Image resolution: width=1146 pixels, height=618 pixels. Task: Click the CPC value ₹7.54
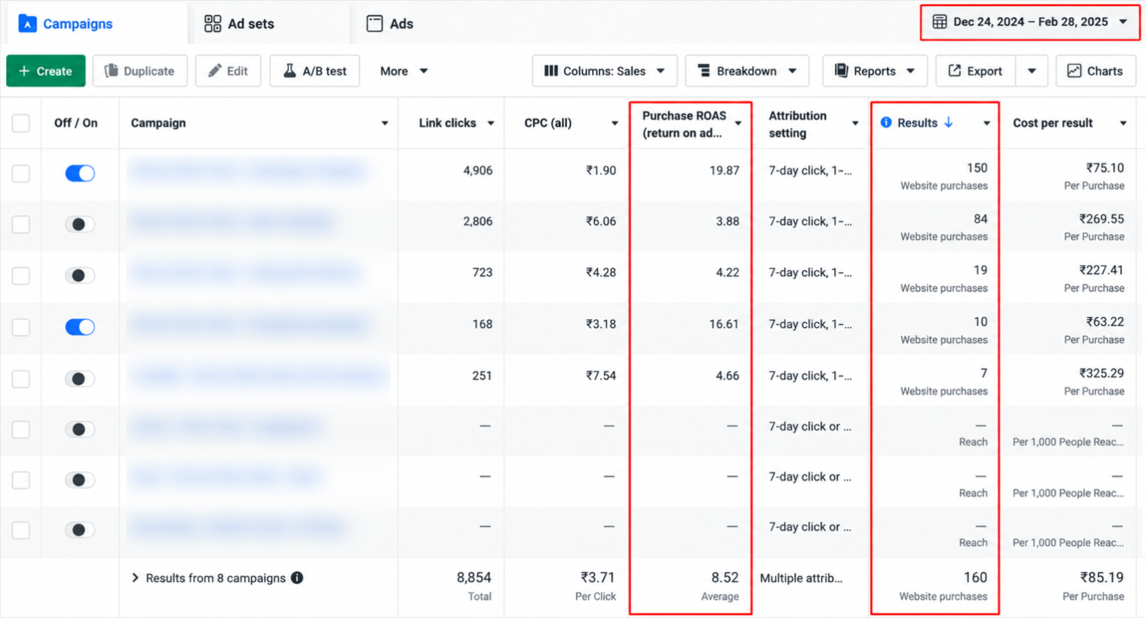point(601,376)
